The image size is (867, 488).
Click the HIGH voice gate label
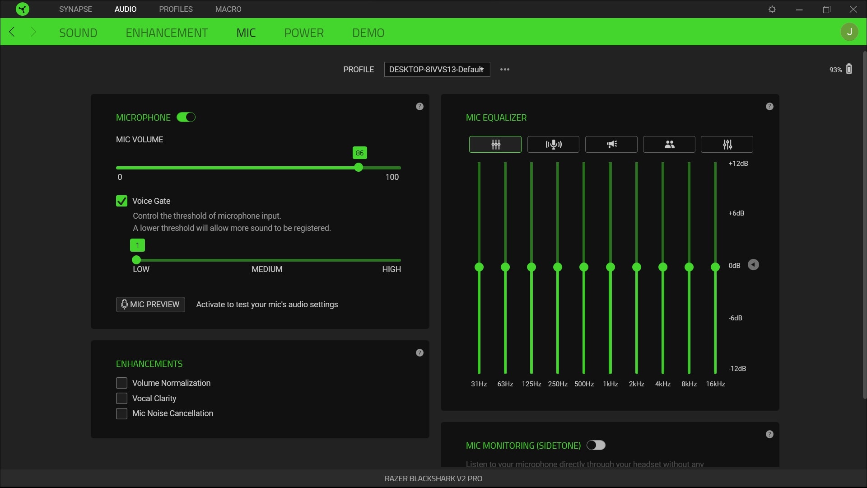[x=392, y=269]
